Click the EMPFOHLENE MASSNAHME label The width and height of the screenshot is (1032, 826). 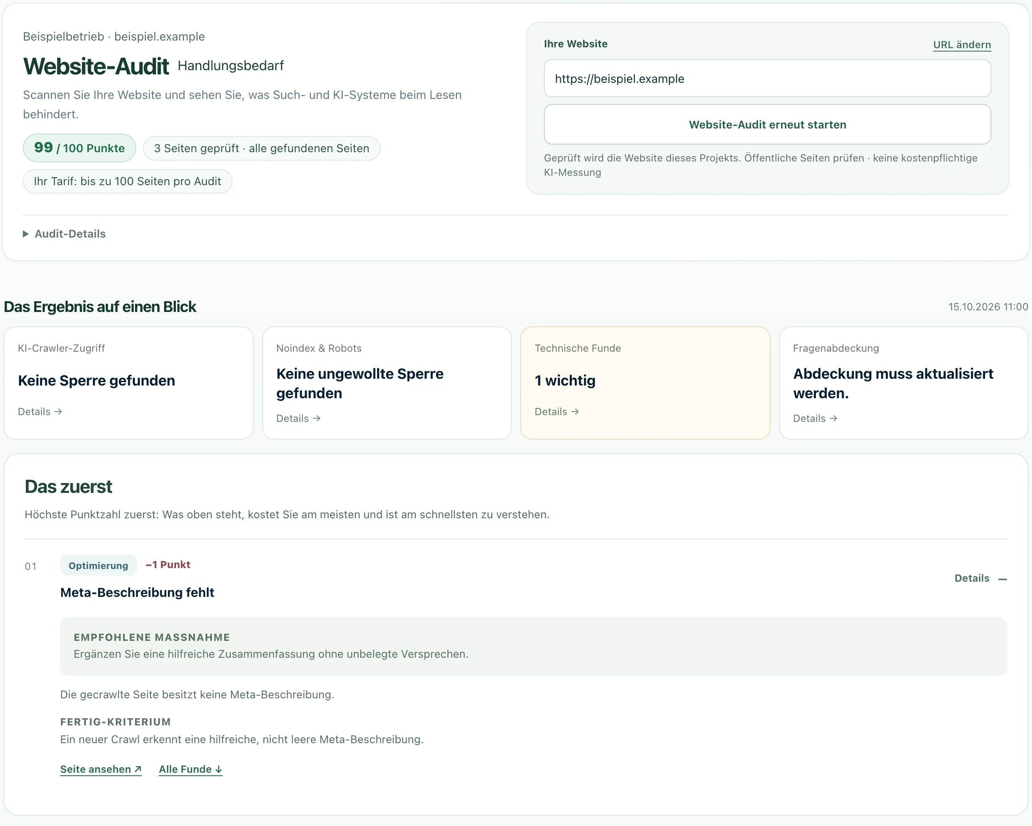[152, 637]
